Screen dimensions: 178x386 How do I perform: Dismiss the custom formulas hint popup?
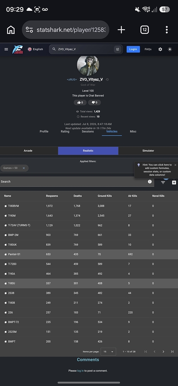[x=175, y=165]
